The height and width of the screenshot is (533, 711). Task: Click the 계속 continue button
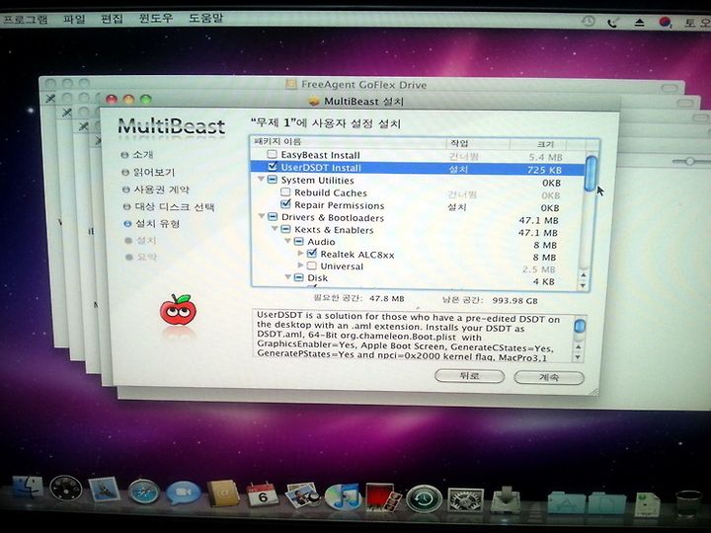tap(549, 377)
